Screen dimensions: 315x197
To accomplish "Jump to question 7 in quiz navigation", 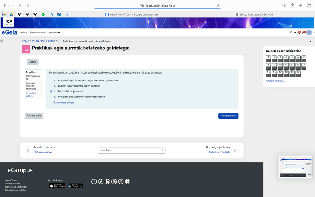I will click(x=304, y=59).
